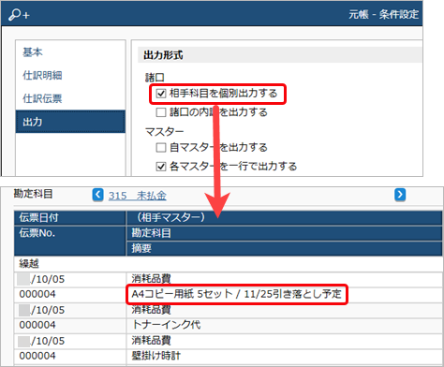Click 000004 in the トナーインク代 row
The image size is (444, 367).
(37, 325)
